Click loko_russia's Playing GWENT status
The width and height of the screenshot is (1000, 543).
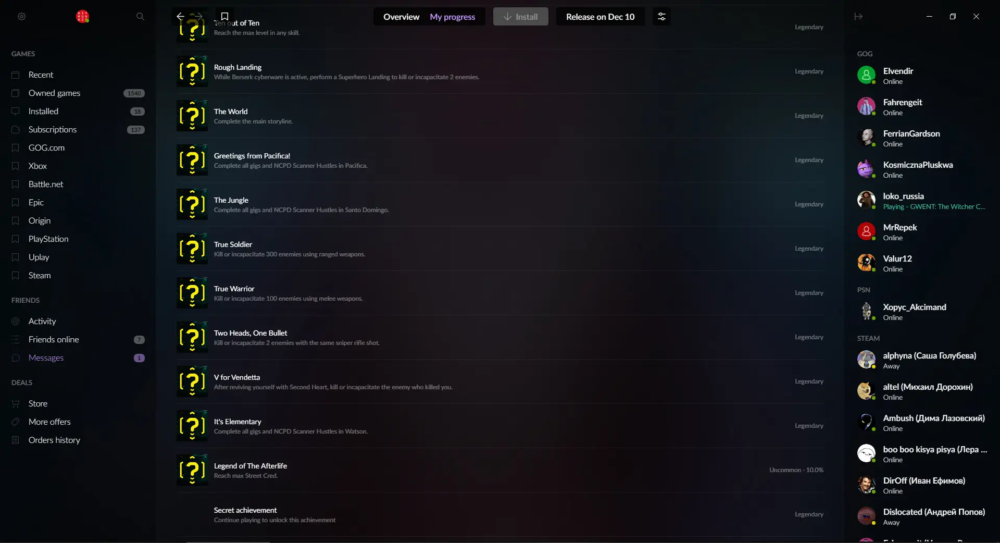[934, 207]
